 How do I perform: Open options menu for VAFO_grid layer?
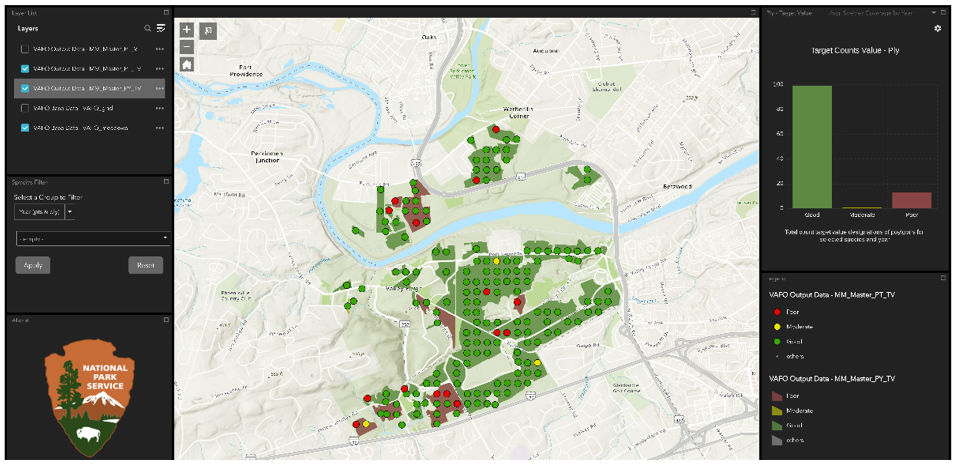[x=160, y=108]
